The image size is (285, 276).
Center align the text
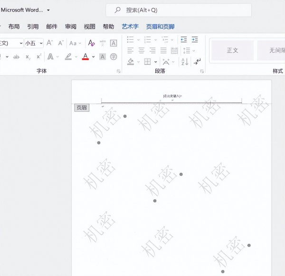pyautogui.click(x=142, y=50)
